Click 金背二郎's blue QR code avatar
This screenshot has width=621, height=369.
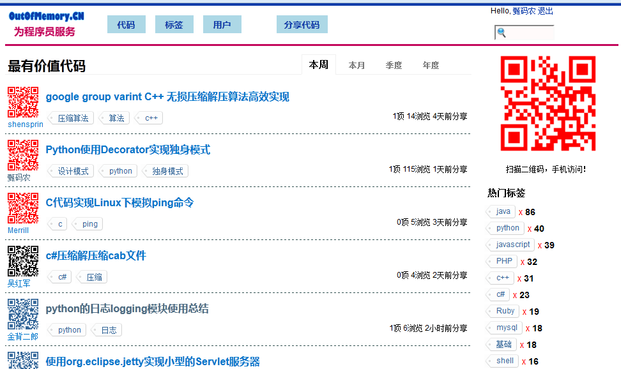[24, 314]
